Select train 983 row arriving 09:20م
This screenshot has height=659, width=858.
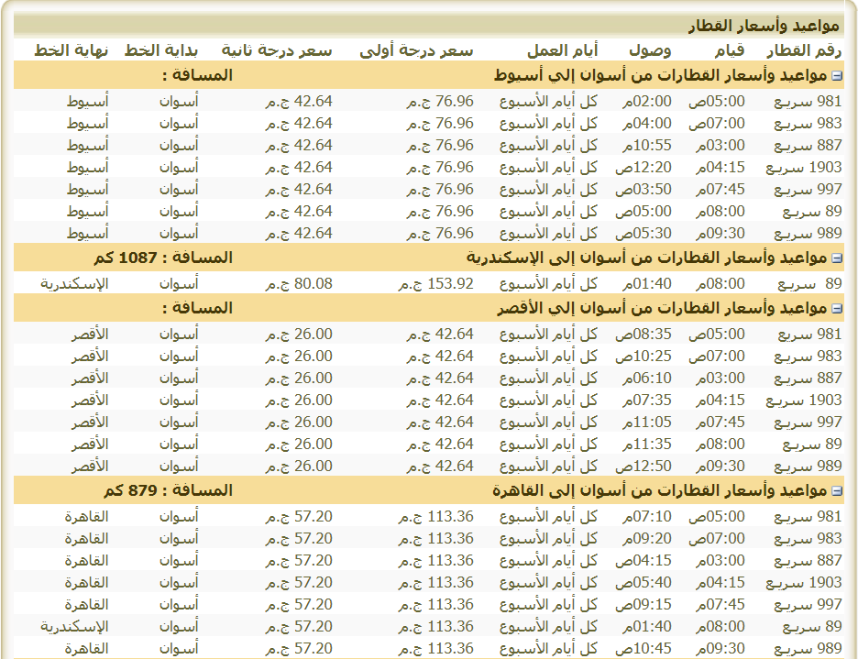coord(429,538)
